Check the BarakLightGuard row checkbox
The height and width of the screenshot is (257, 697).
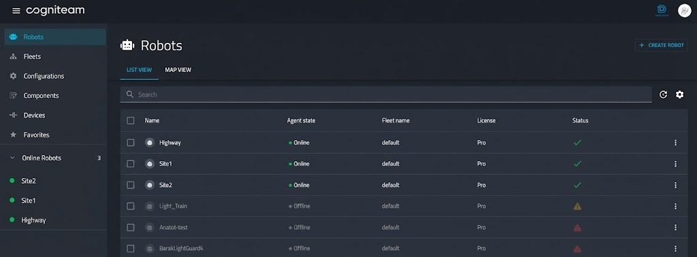point(131,249)
